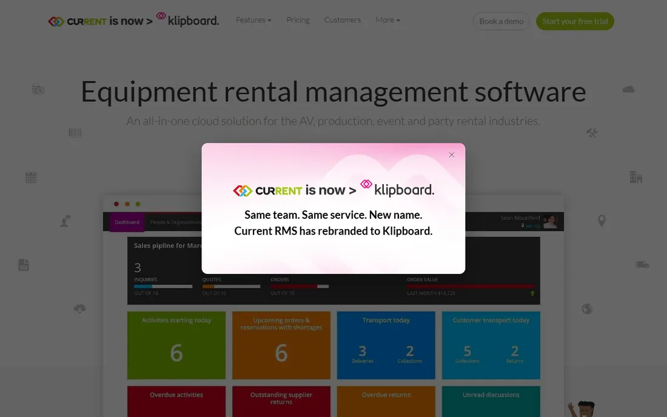Click Start your free trial button
This screenshot has height=417, width=667.
[575, 21]
